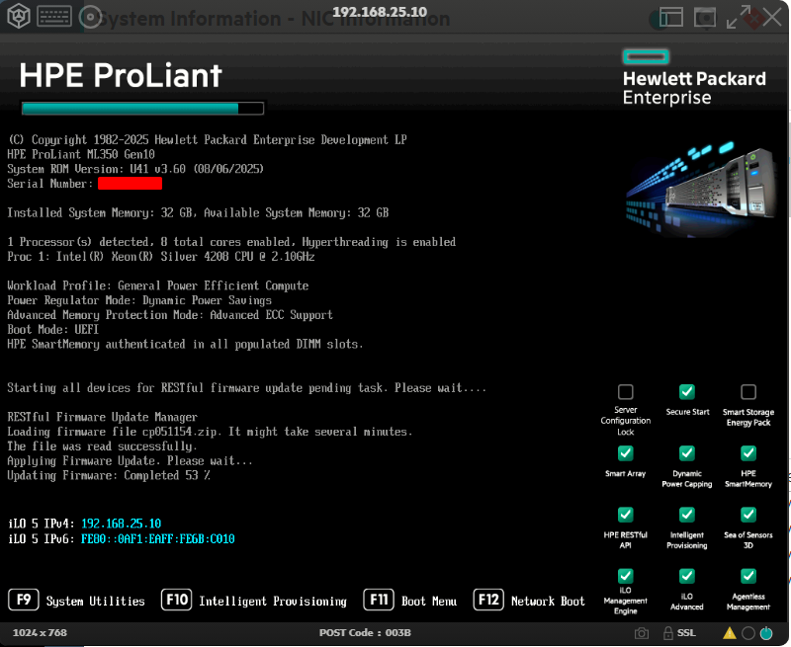Select System Utilities boot option text
The width and height of the screenshot is (791, 647).
pyautogui.click(x=95, y=602)
